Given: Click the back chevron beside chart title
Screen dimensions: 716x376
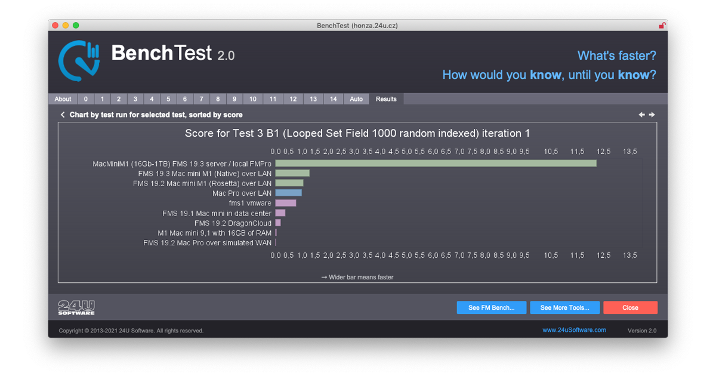Looking at the screenshot, I should [x=63, y=115].
